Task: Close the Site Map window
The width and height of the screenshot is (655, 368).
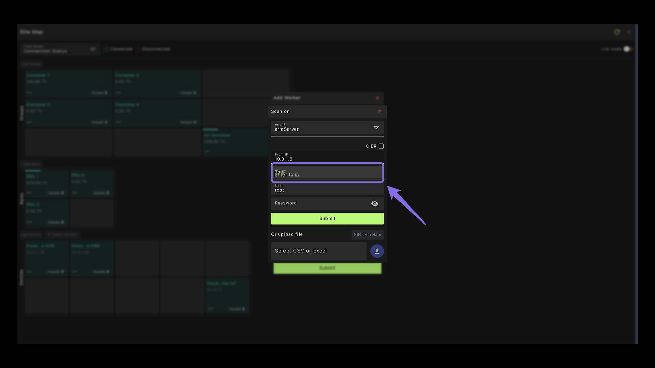Action: coord(629,32)
